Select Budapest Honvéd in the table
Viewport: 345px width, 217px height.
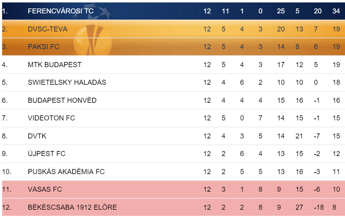[62, 100]
